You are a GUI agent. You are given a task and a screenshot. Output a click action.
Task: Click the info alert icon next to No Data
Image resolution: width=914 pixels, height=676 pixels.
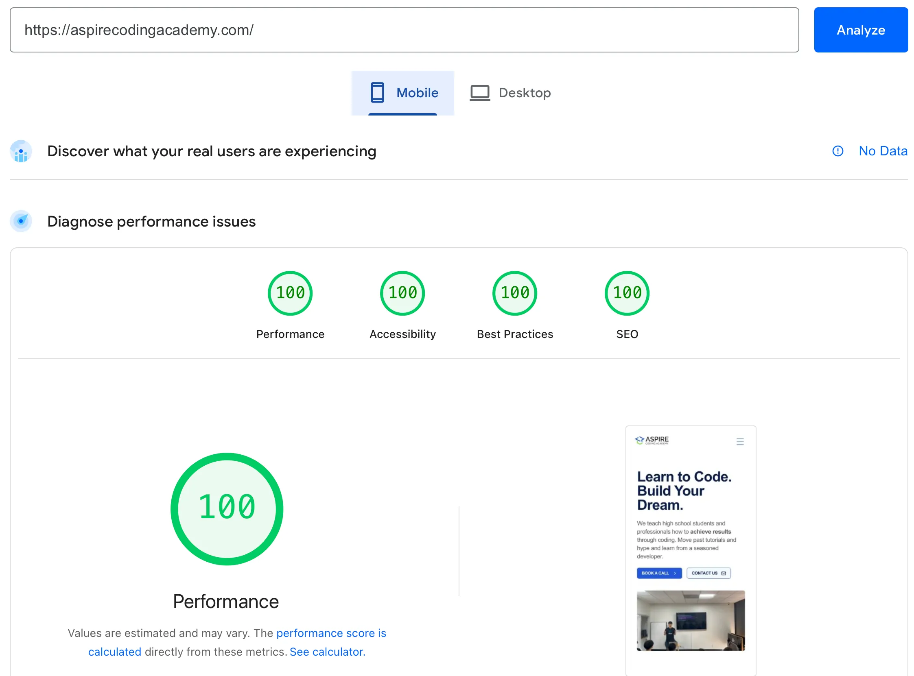pyautogui.click(x=837, y=151)
